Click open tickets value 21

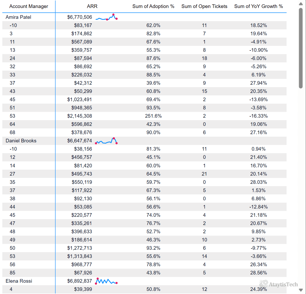[204, 174]
